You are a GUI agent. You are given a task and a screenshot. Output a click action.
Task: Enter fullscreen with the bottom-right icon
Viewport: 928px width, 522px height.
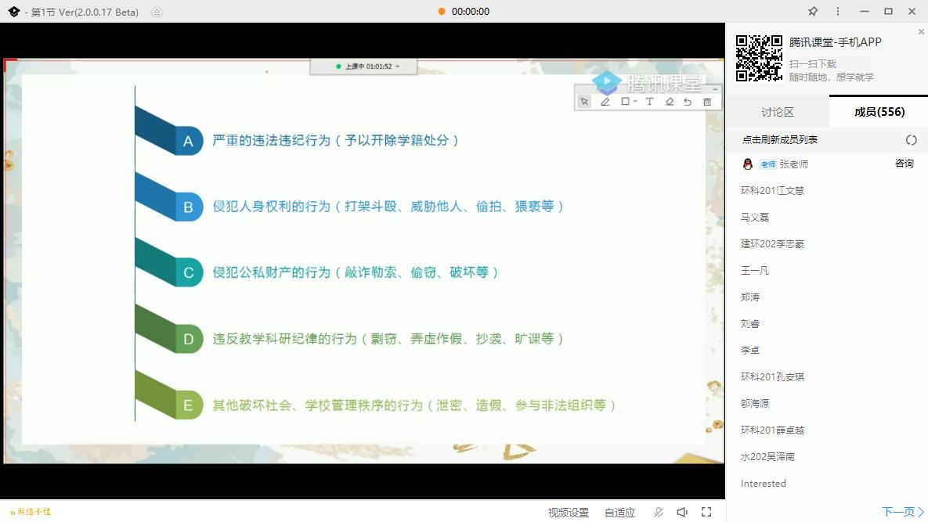pos(707,513)
